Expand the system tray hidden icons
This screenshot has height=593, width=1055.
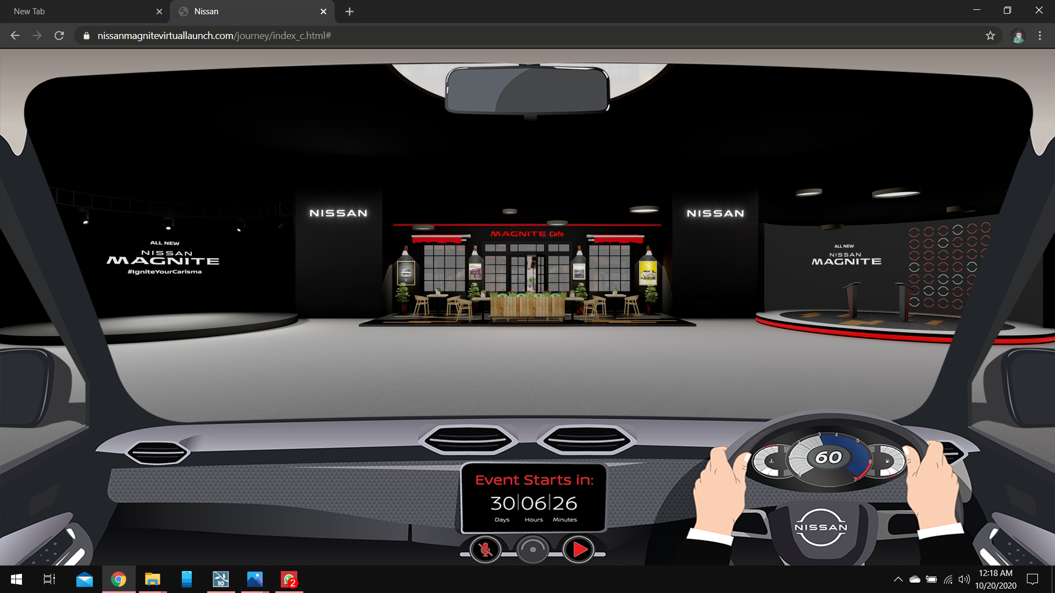tap(898, 579)
